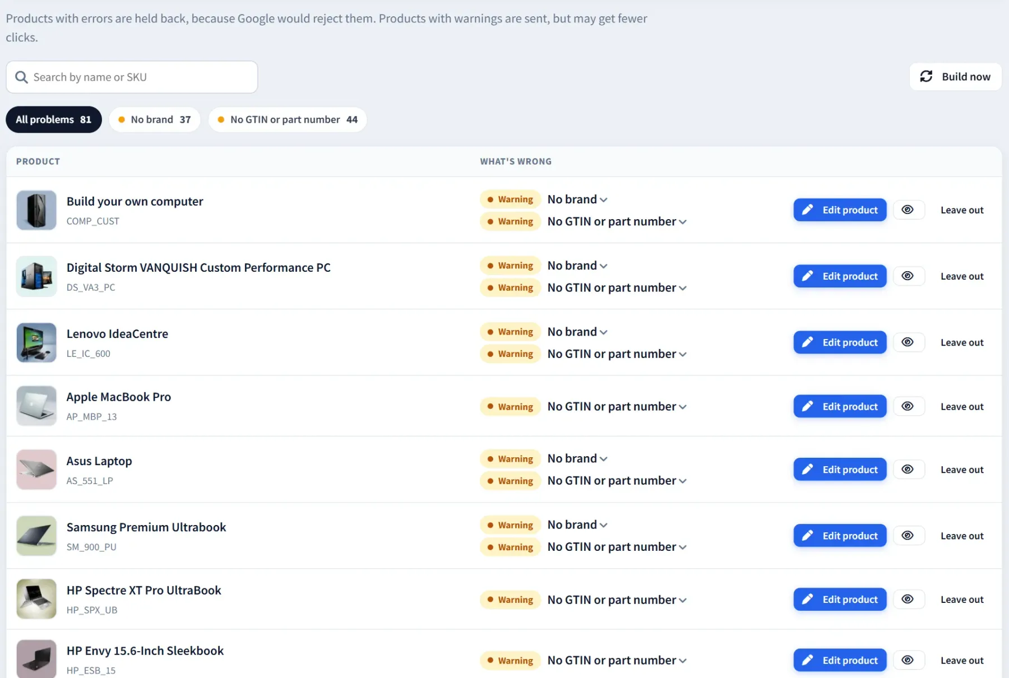Viewport: 1009px width, 678px height.
Task: Expand No GTIN warning for HP Spectre XT Pro
Action: coord(617,600)
